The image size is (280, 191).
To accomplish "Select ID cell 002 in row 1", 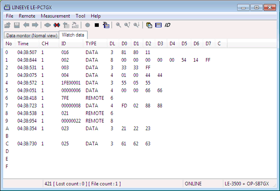I will (65, 60).
